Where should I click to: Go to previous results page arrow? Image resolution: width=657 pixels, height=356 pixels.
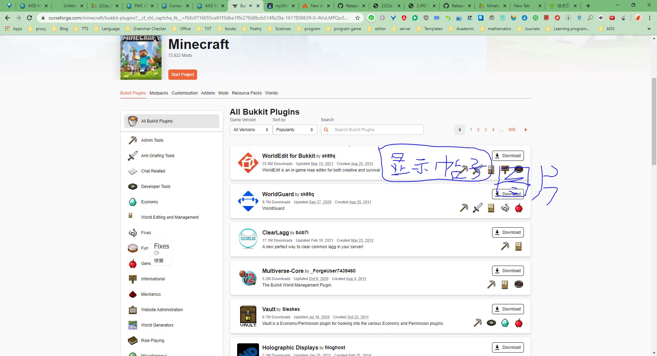(x=460, y=130)
